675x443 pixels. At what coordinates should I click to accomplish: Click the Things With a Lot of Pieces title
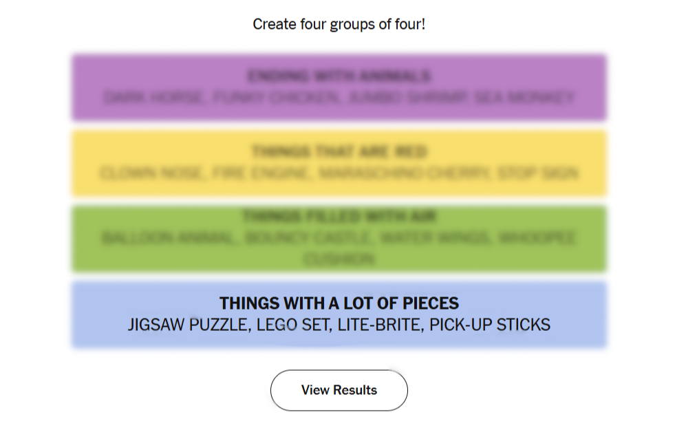click(339, 303)
